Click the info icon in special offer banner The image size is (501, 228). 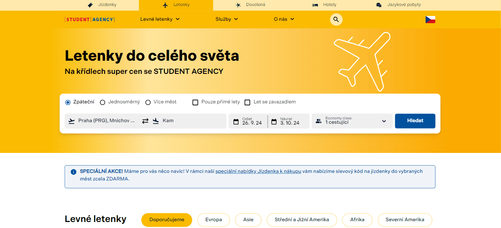click(x=73, y=172)
